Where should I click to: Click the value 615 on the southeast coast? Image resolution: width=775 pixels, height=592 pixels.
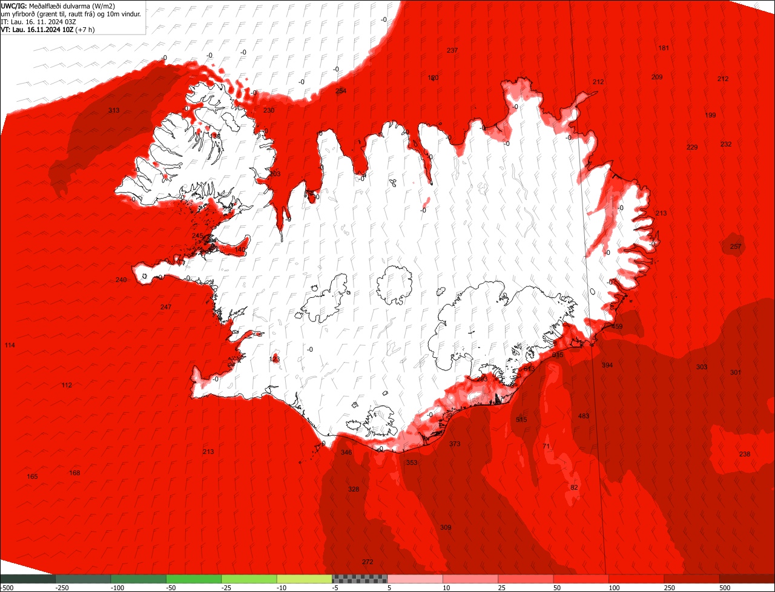click(x=558, y=355)
